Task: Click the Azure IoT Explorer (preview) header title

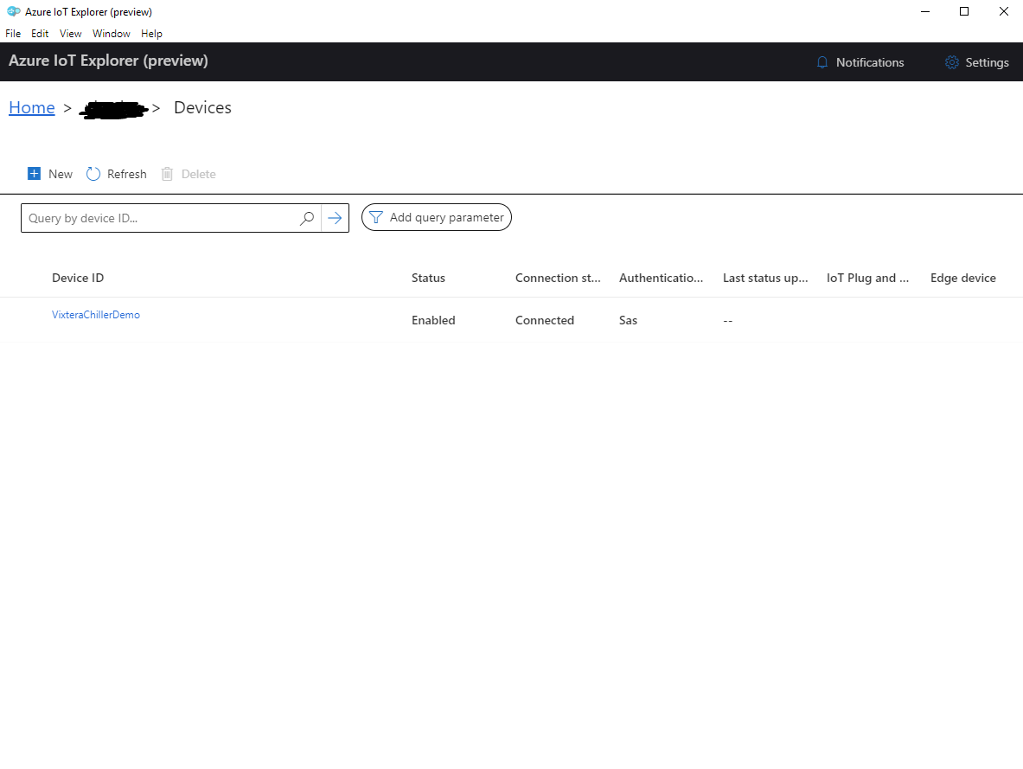Action: [x=108, y=61]
